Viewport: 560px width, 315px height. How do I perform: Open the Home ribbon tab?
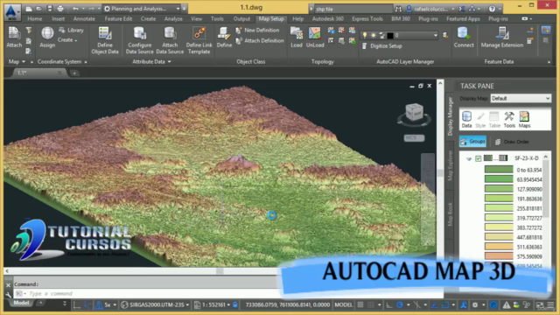[35, 18]
